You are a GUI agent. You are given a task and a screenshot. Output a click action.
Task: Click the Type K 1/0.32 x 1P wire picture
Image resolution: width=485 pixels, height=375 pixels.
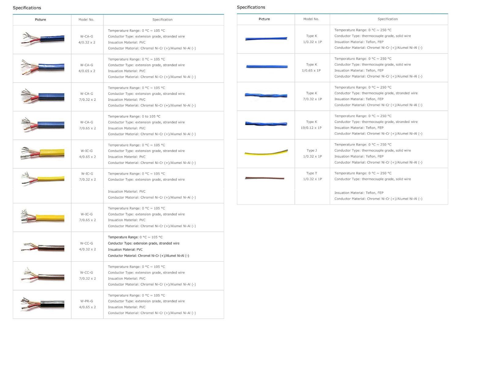(x=266, y=39)
